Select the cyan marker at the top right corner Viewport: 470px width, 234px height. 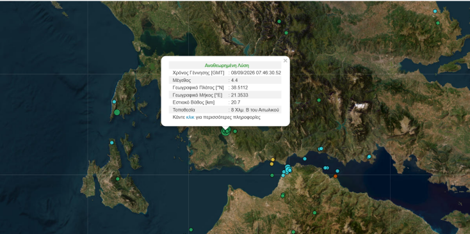(435, 11)
